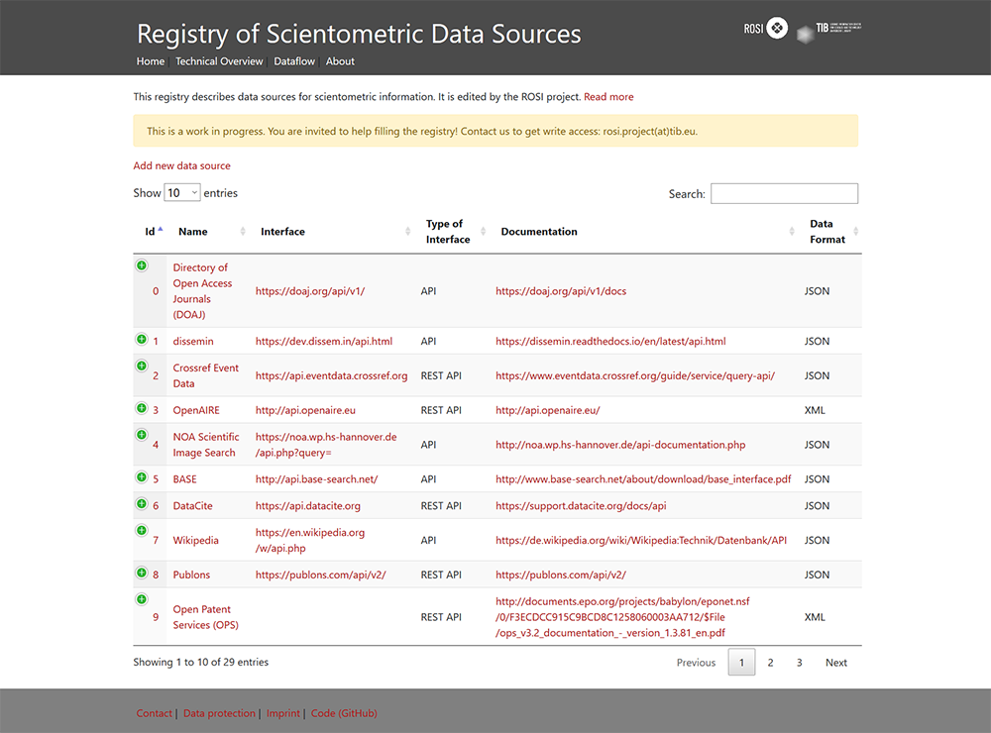Open dissemin readthedocs documentation link

(x=610, y=341)
